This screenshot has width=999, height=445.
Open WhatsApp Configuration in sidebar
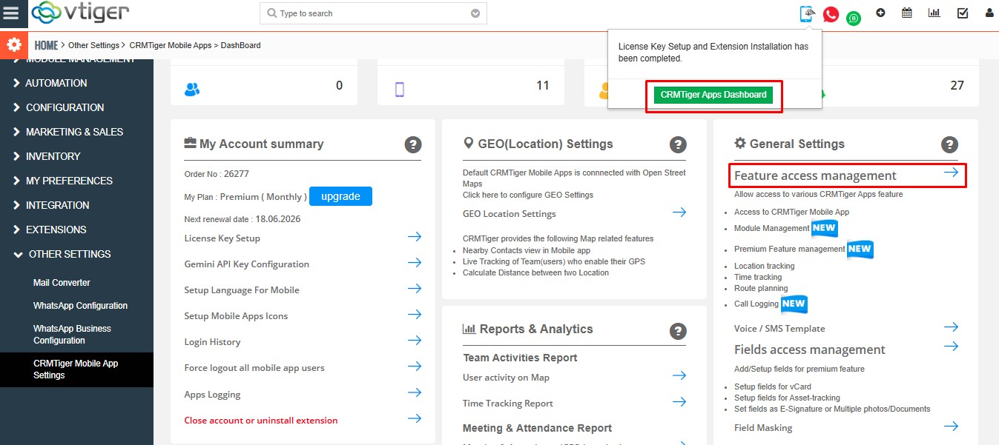tap(80, 306)
